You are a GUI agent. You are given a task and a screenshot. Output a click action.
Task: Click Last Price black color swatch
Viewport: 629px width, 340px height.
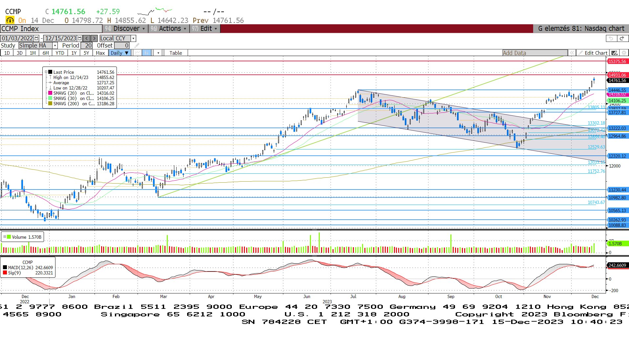(x=50, y=72)
